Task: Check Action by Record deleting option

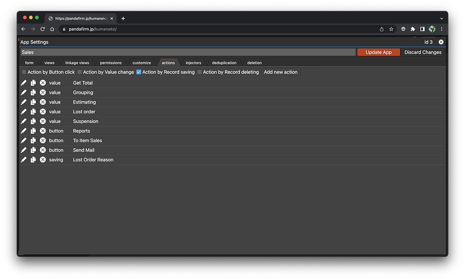Action: tap(199, 72)
